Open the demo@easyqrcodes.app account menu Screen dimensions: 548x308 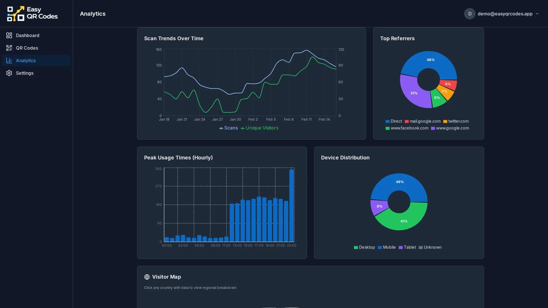[501, 14]
